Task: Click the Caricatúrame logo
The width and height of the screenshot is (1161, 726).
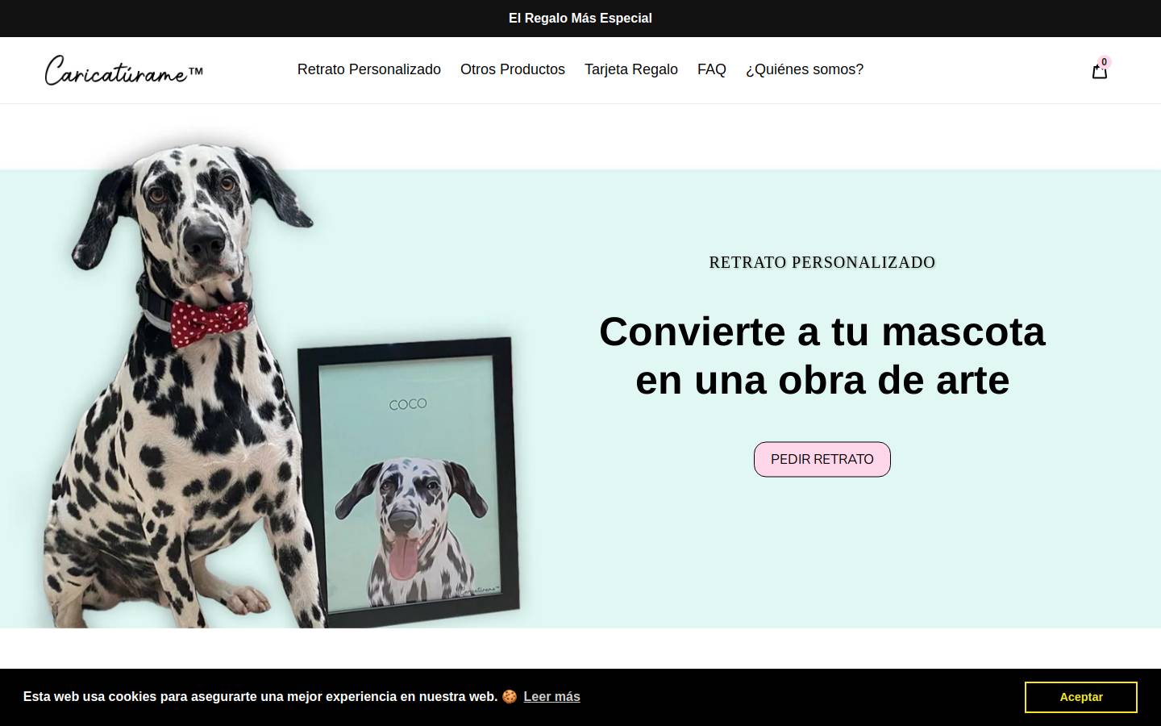Action: [124, 70]
